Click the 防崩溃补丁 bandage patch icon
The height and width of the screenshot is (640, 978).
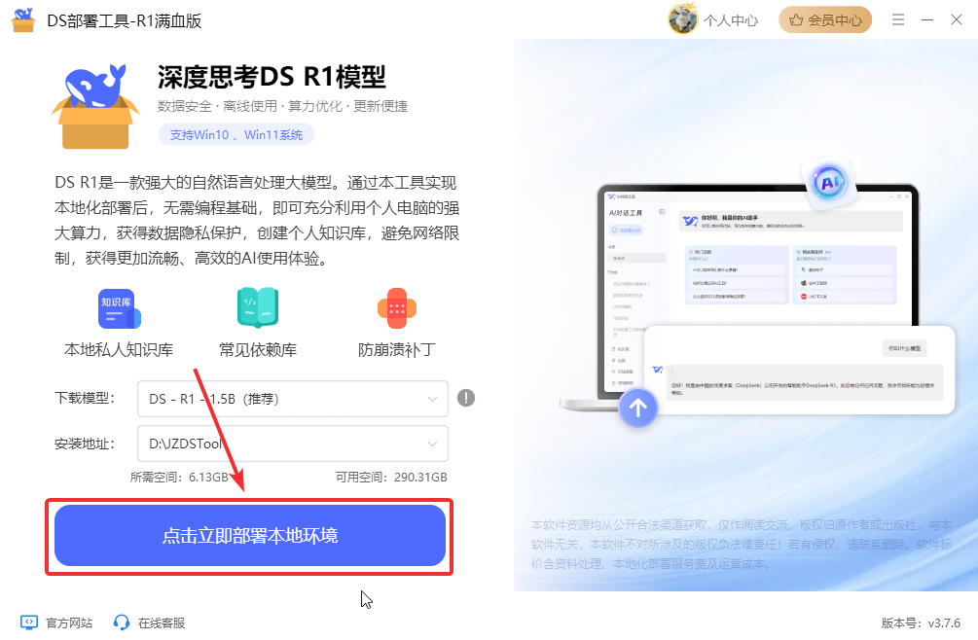tap(397, 308)
